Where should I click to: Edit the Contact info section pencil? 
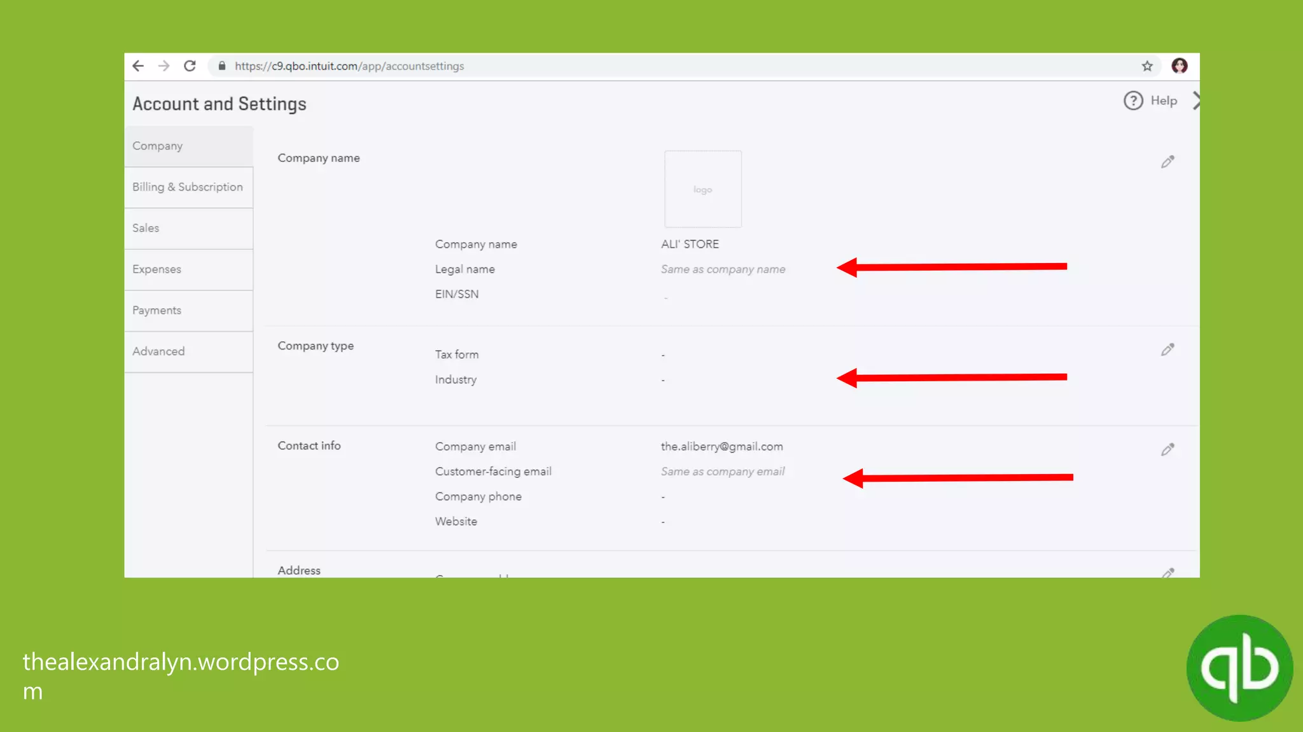[1167, 450]
